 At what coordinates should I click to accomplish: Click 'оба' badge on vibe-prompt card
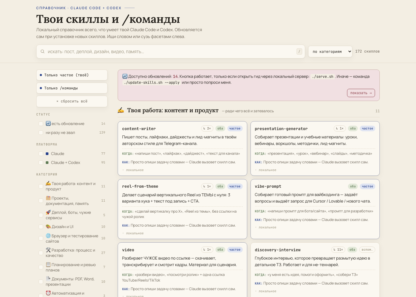(353, 187)
